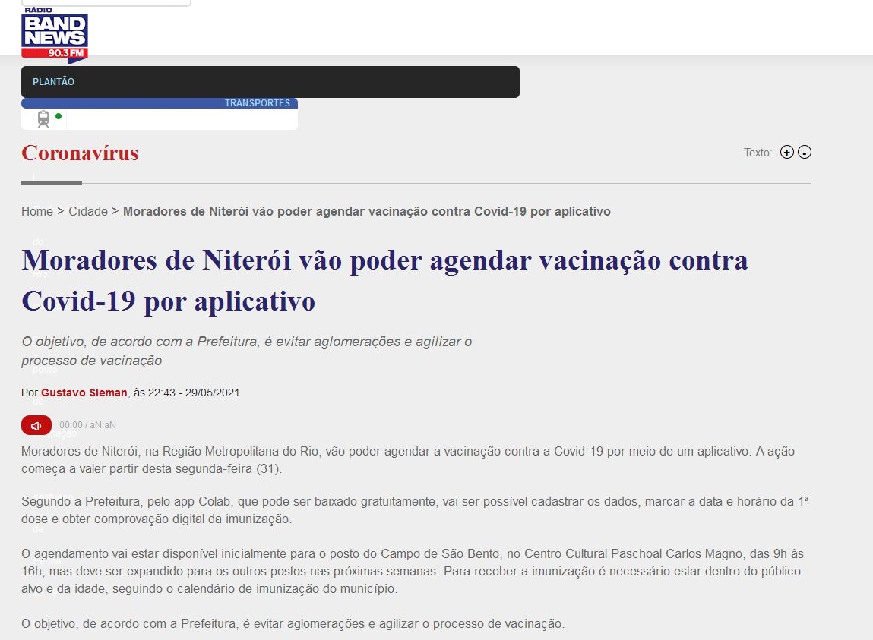This screenshot has width=873, height=640.
Task: Click the Rádio Band News 90.3 FM logo
Action: 55,34
